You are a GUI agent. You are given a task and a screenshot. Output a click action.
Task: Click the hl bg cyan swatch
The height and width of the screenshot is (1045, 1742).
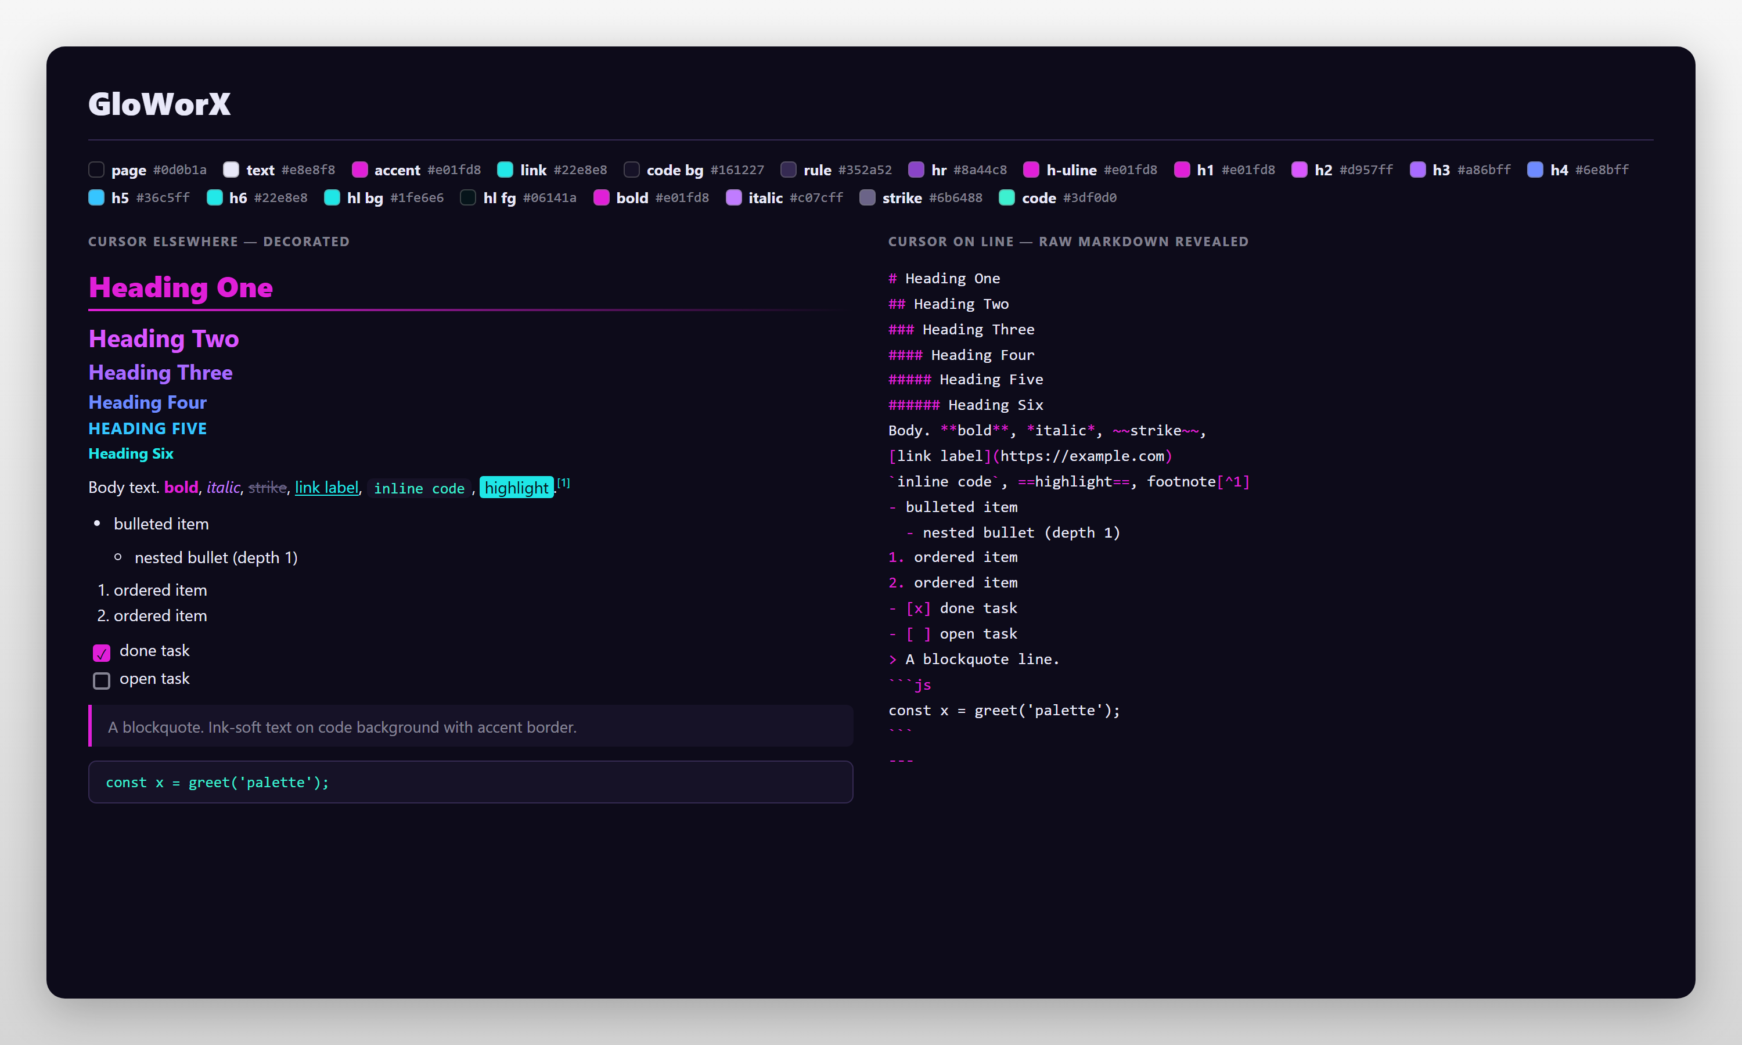pyautogui.click(x=332, y=198)
